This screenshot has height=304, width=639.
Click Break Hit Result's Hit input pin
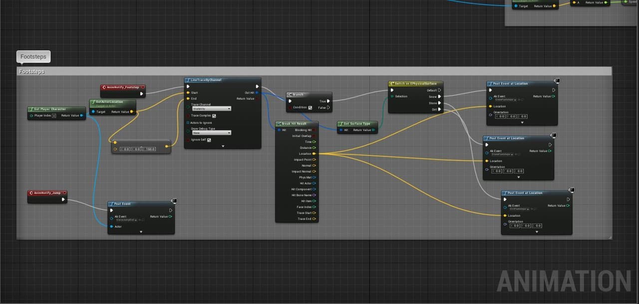(x=279, y=130)
